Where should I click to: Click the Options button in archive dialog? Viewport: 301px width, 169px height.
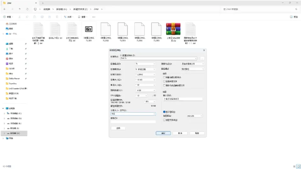point(118,128)
